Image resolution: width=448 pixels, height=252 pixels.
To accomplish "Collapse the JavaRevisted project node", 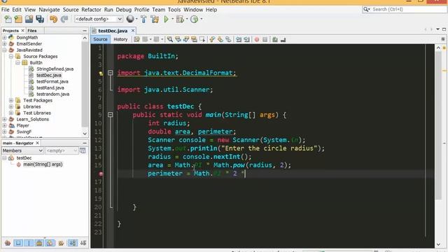I will coord(4,50).
